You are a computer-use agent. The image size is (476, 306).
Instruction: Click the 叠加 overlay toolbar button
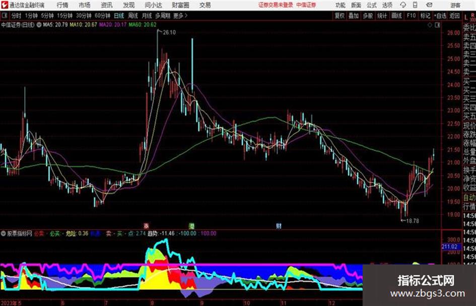(x=354, y=16)
